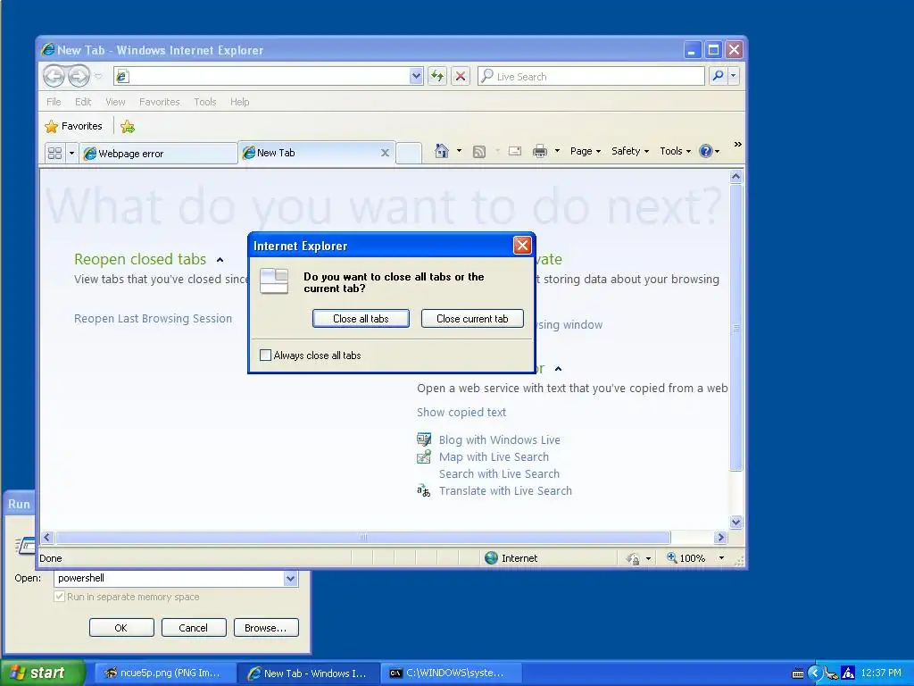Screen dimensions: 914x686
Task: Click the Close current tab button
Action: tap(472, 319)
